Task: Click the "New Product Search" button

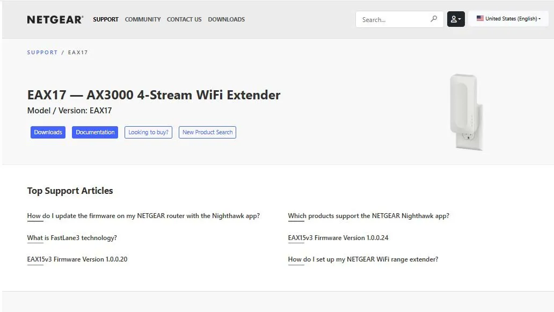Action: (207, 132)
